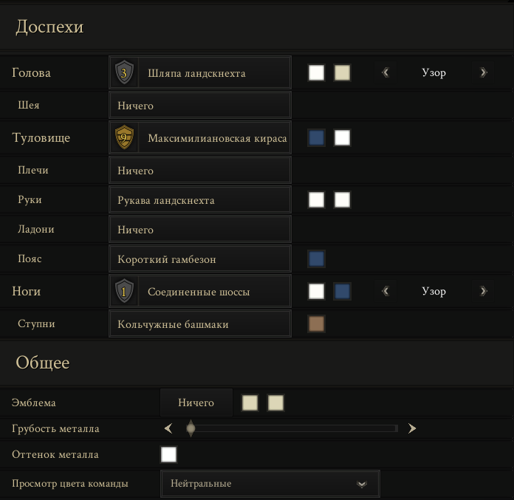Change the brown Ступни color swatch

[316, 324]
